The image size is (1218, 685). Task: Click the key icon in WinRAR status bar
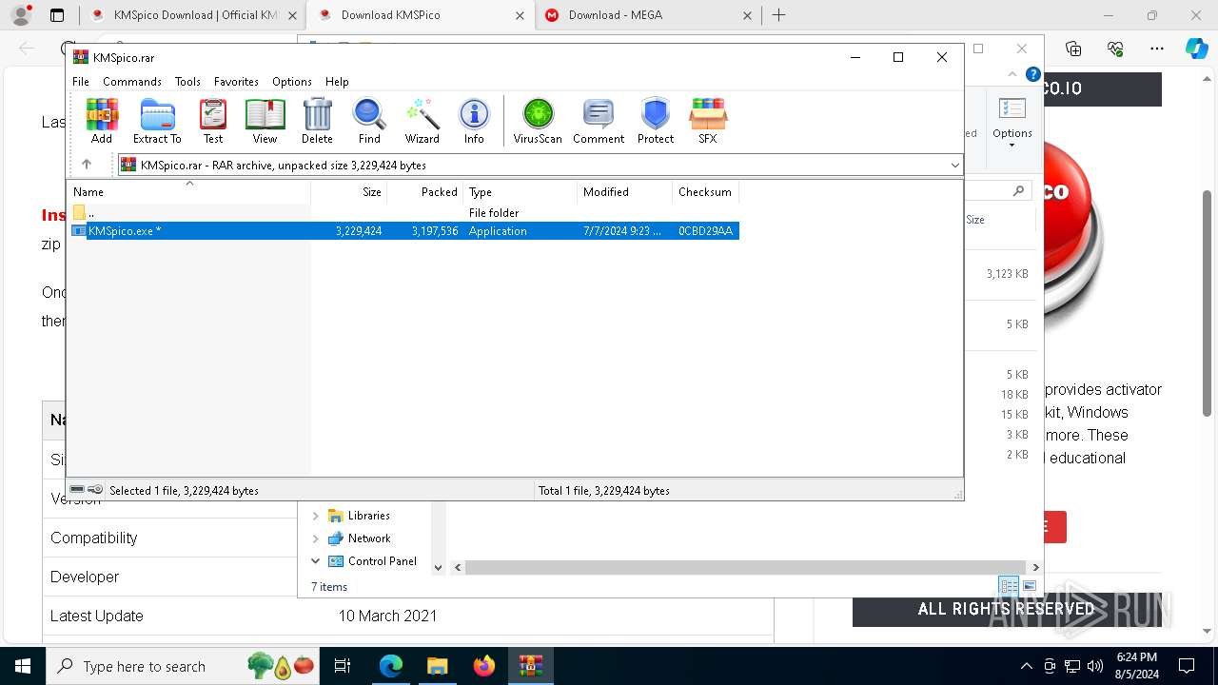click(95, 490)
